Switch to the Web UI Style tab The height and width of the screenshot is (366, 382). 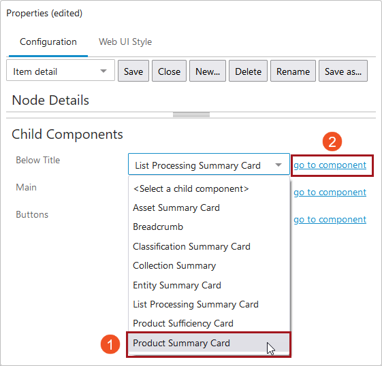[x=125, y=42]
